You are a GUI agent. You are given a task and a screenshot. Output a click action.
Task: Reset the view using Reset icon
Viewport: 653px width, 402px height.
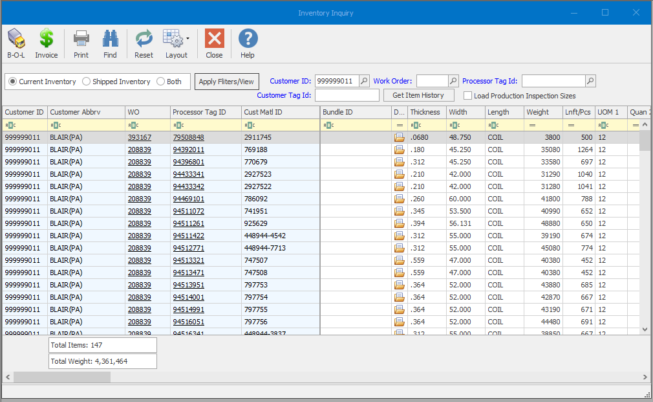(144, 39)
